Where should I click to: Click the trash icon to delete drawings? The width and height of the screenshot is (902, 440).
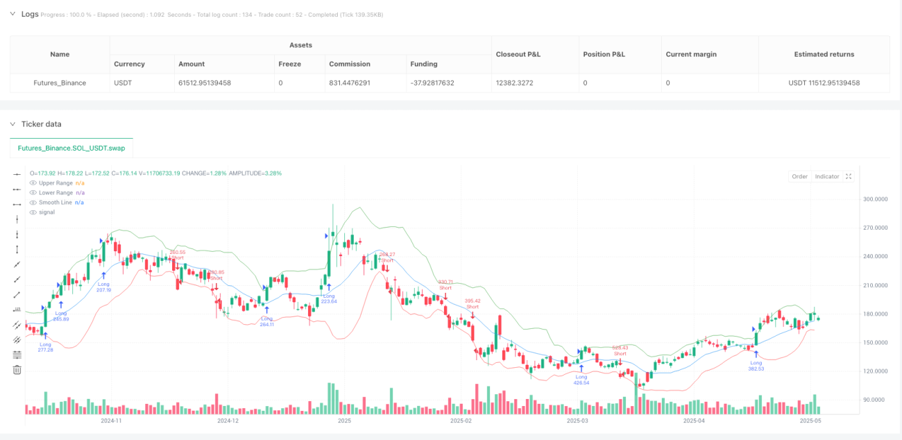[x=17, y=370]
